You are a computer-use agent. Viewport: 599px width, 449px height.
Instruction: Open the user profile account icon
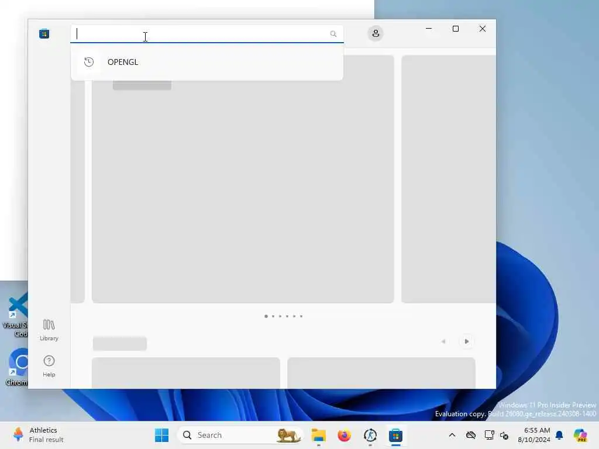click(x=376, y=33)
